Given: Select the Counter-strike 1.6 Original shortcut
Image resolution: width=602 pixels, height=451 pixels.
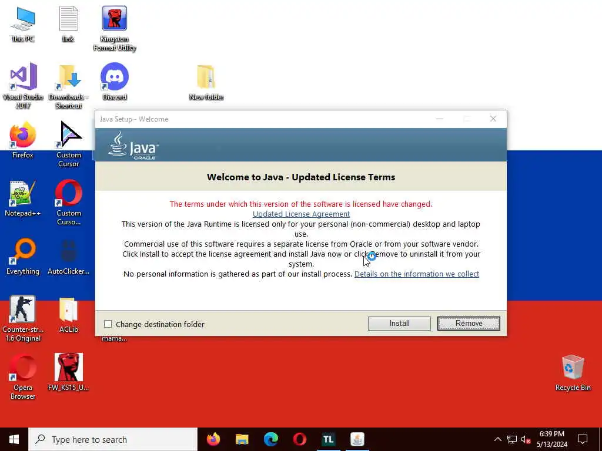Looking at the screenshot, I should tap(23, 319).
